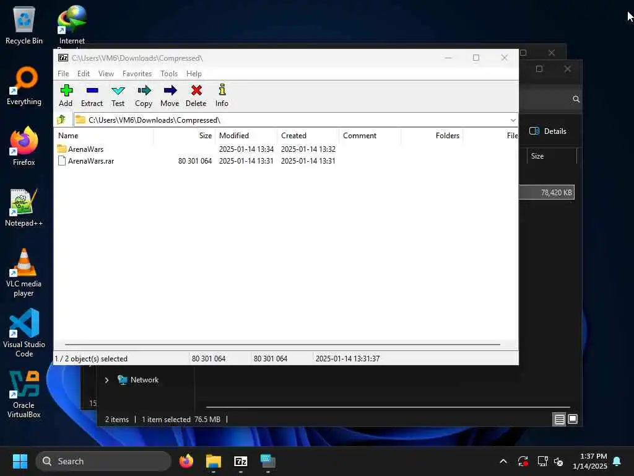This screenshot has height=476, width=634.
Task: Open the Favorites menu
Action: point(137,74)
